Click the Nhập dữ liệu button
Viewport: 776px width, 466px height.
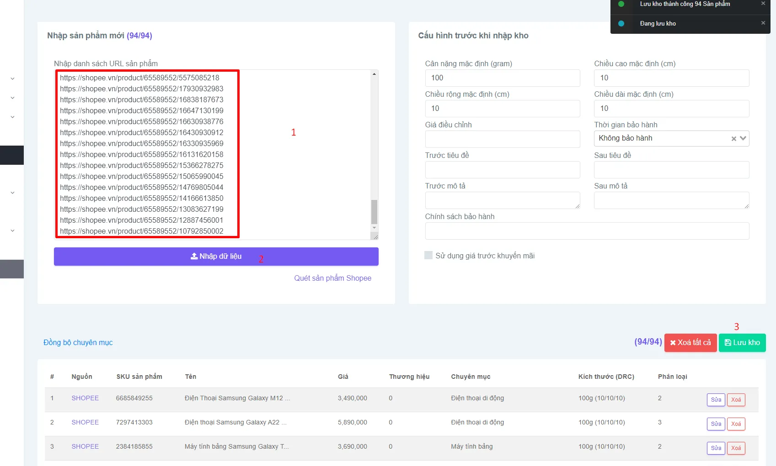tap(216, 257)
